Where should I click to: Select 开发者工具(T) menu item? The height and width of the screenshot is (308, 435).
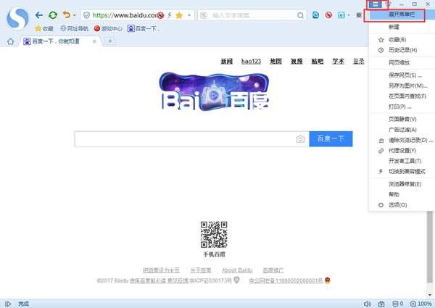click(402, 161)
